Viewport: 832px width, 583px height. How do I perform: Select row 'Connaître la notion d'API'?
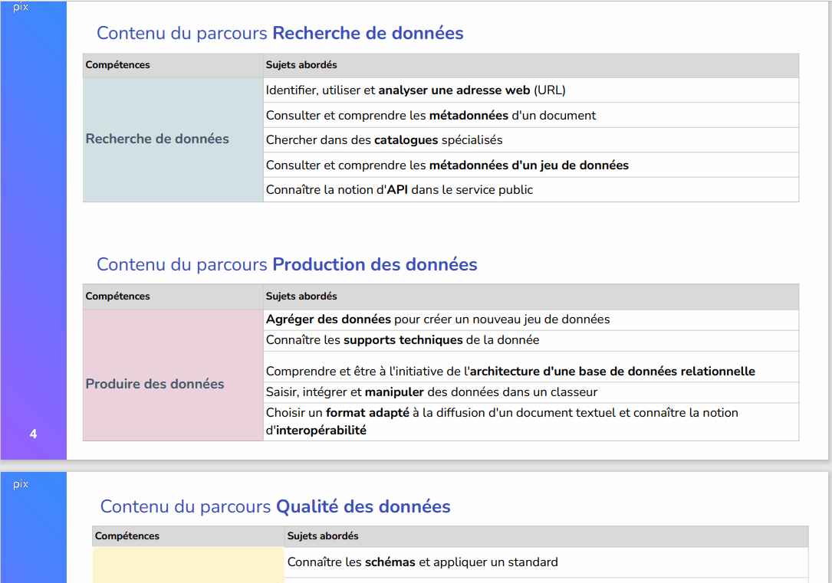(x=531, y=190)
